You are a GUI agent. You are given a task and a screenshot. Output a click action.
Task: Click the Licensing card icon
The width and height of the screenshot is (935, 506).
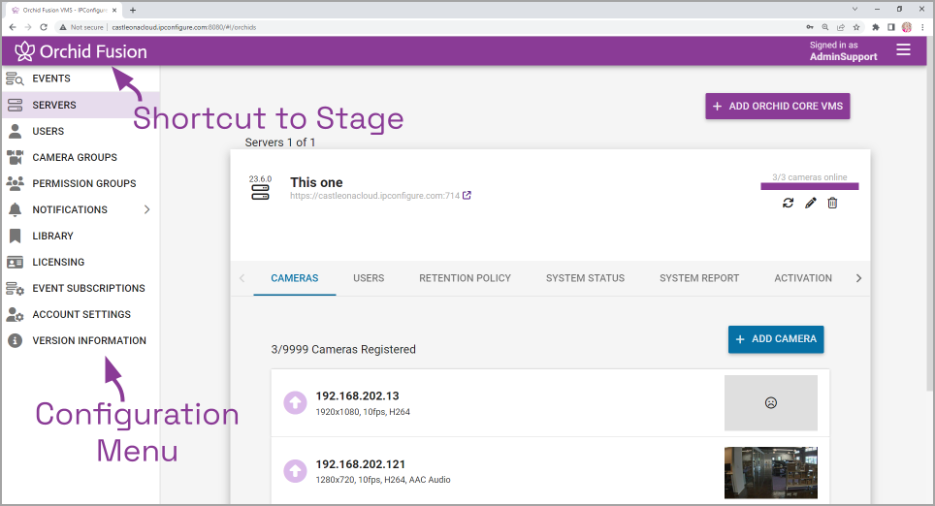15,263
